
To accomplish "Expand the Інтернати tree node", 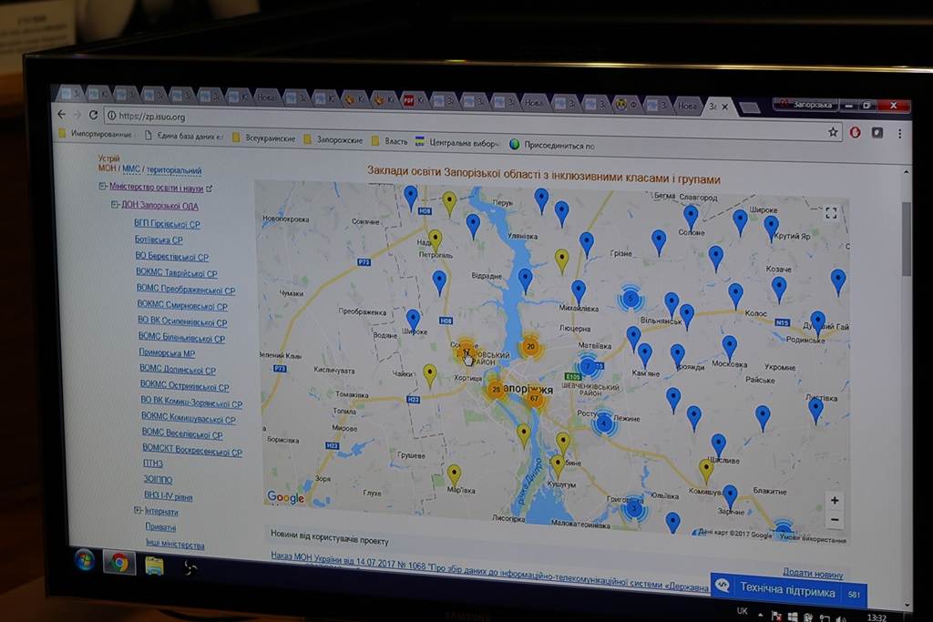I will point(138,510).
